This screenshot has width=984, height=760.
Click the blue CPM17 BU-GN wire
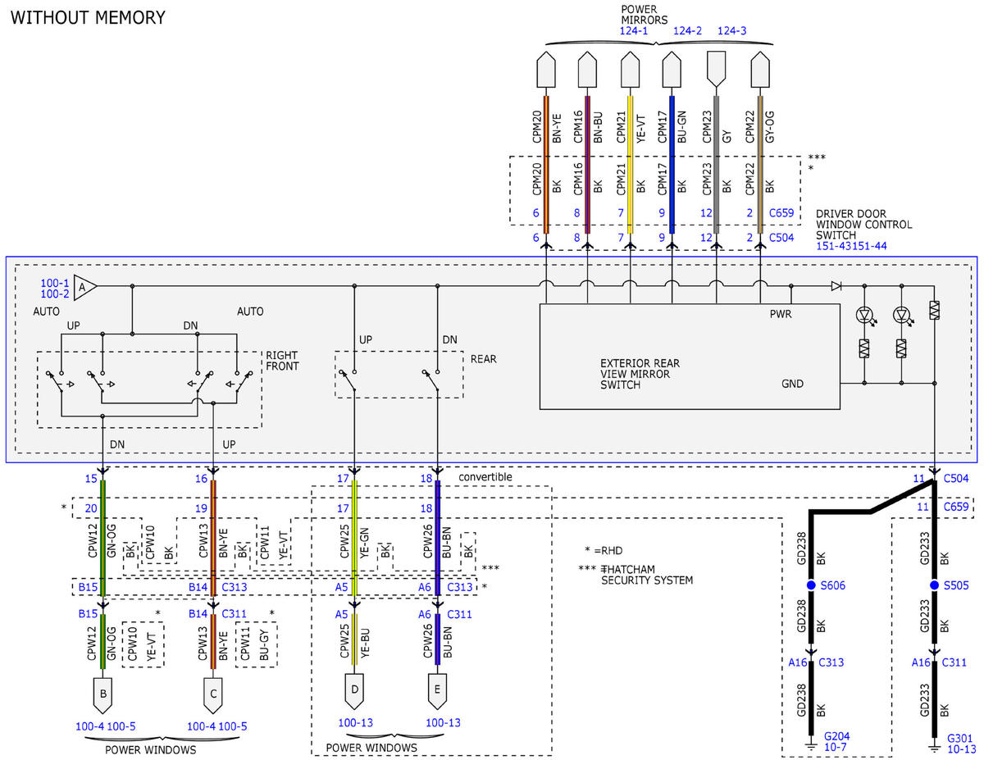pyautogui.click(x=672, y=164)
